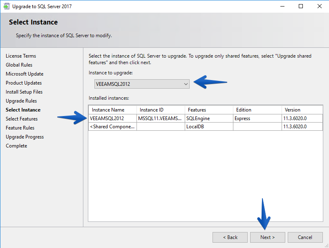This screenshot has height=248, width=329.
Task: Click the Instance ID column header
Action: coord(161,110)
